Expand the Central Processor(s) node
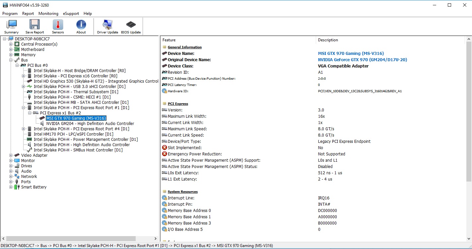Screen dimensions: 472x249 (x=11, y=44)
